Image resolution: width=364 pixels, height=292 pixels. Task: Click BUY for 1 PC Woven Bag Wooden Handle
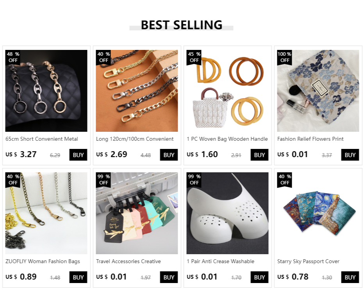[x=259, y=155]
